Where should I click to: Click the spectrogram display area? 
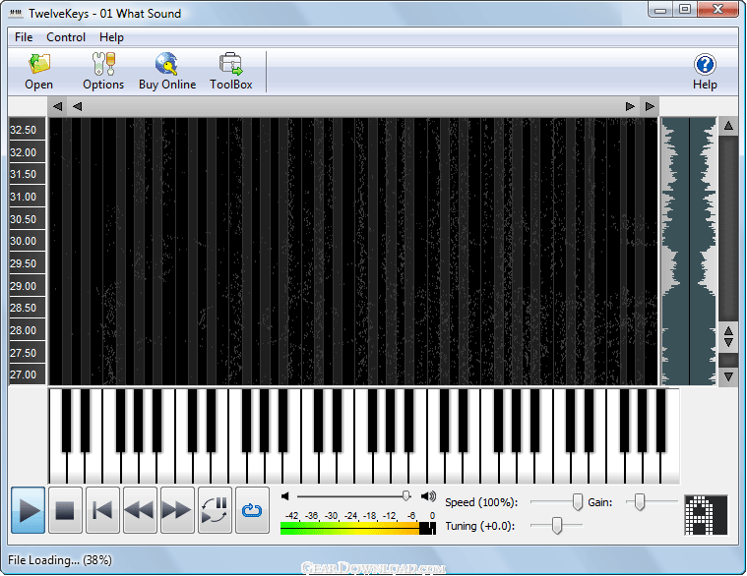tap(353, 251)
